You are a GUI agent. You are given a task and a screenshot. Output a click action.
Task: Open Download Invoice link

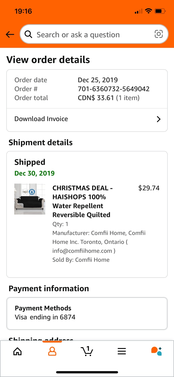point(41,119)
